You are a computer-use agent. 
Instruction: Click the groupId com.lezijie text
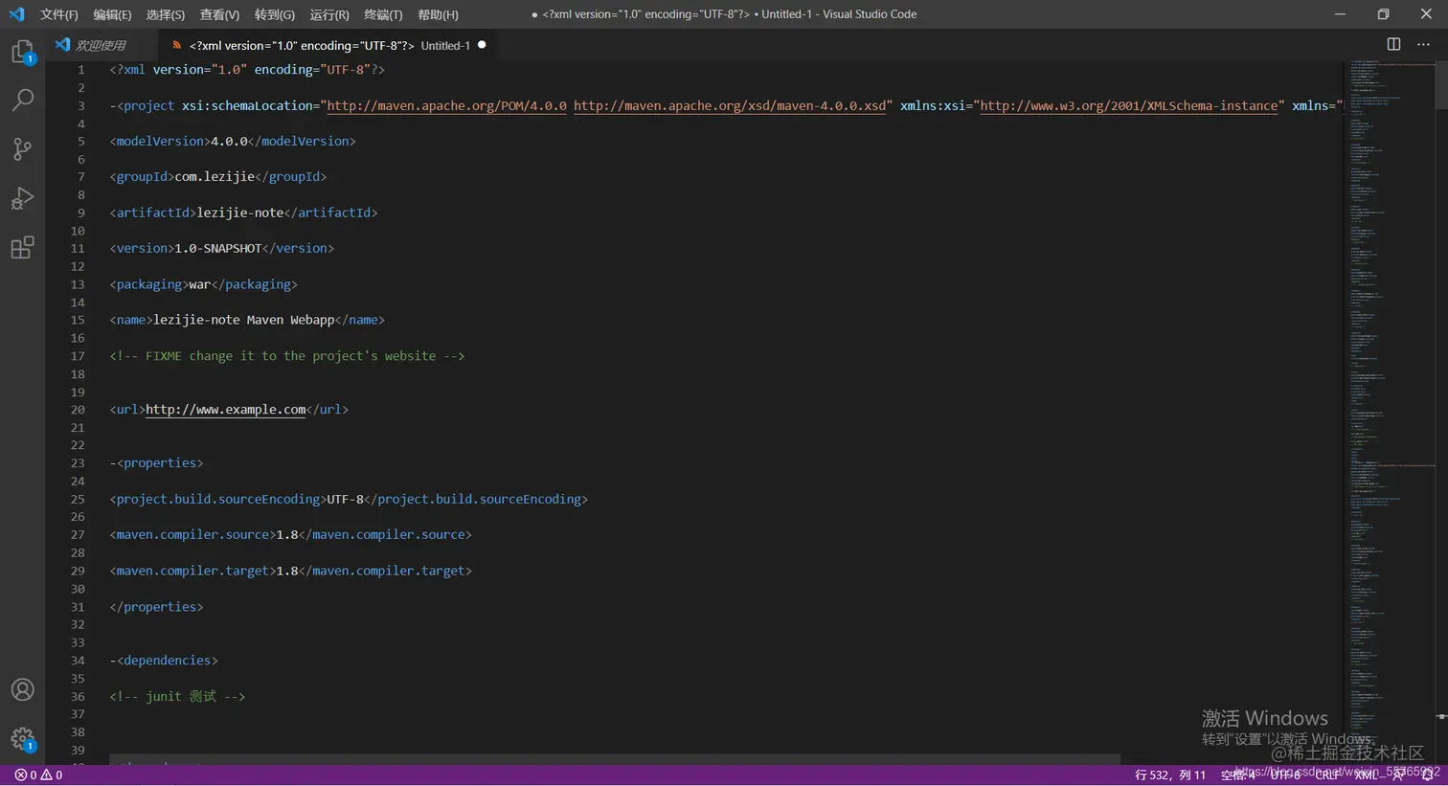[x=218, y=176]
